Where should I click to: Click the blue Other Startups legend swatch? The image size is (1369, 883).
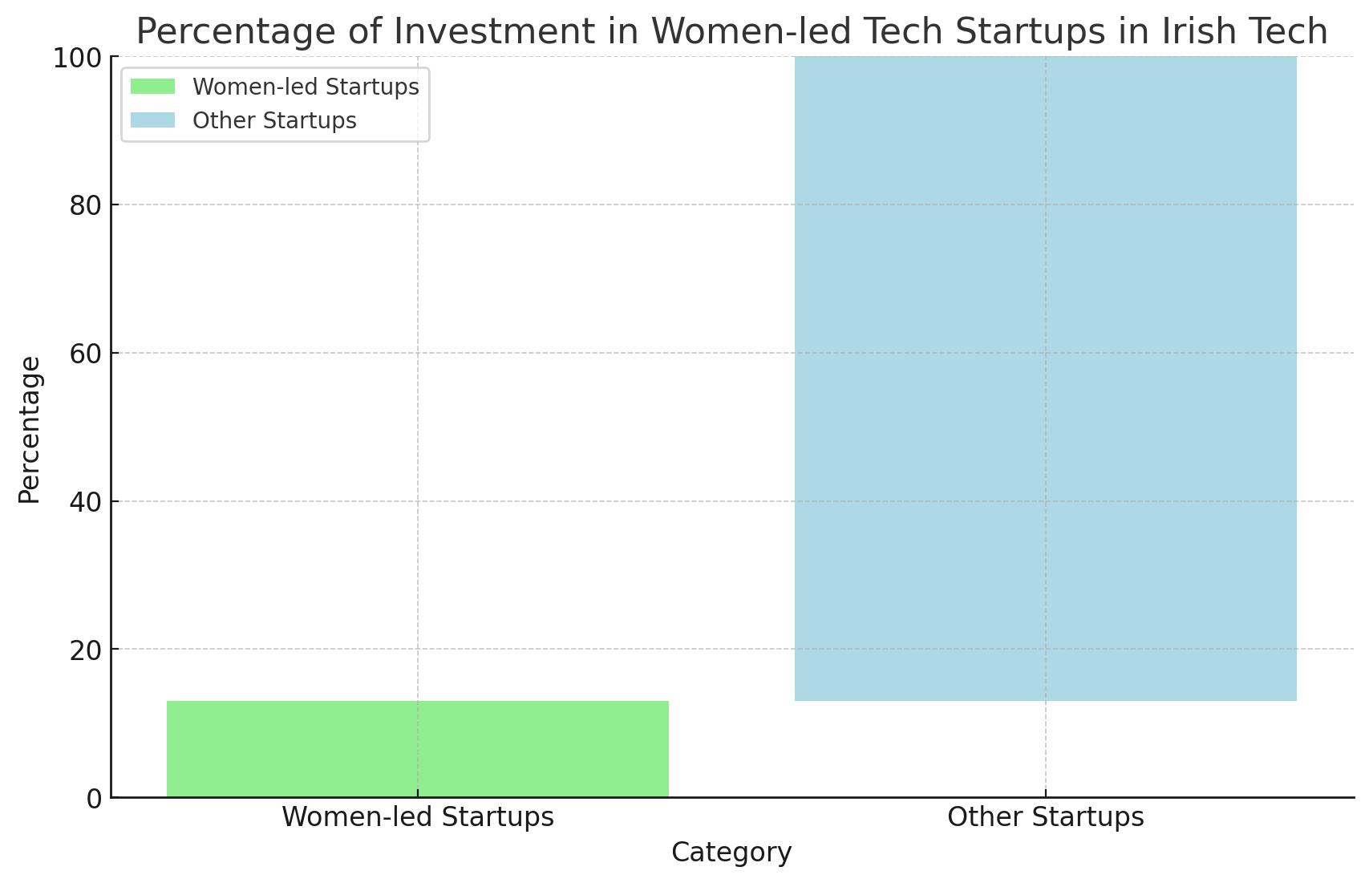coord(152,120)
